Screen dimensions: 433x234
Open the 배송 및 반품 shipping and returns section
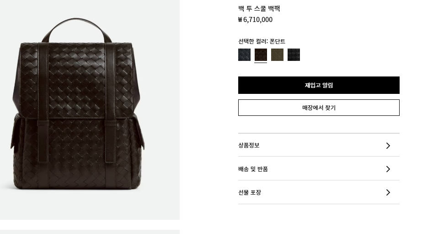pos(319,169)
